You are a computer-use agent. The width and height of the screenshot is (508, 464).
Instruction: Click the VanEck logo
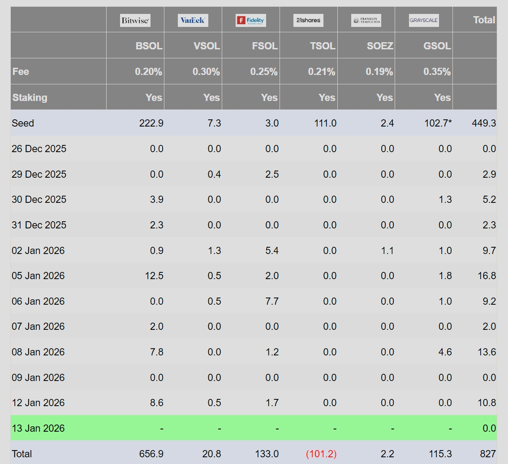point(193,21)
